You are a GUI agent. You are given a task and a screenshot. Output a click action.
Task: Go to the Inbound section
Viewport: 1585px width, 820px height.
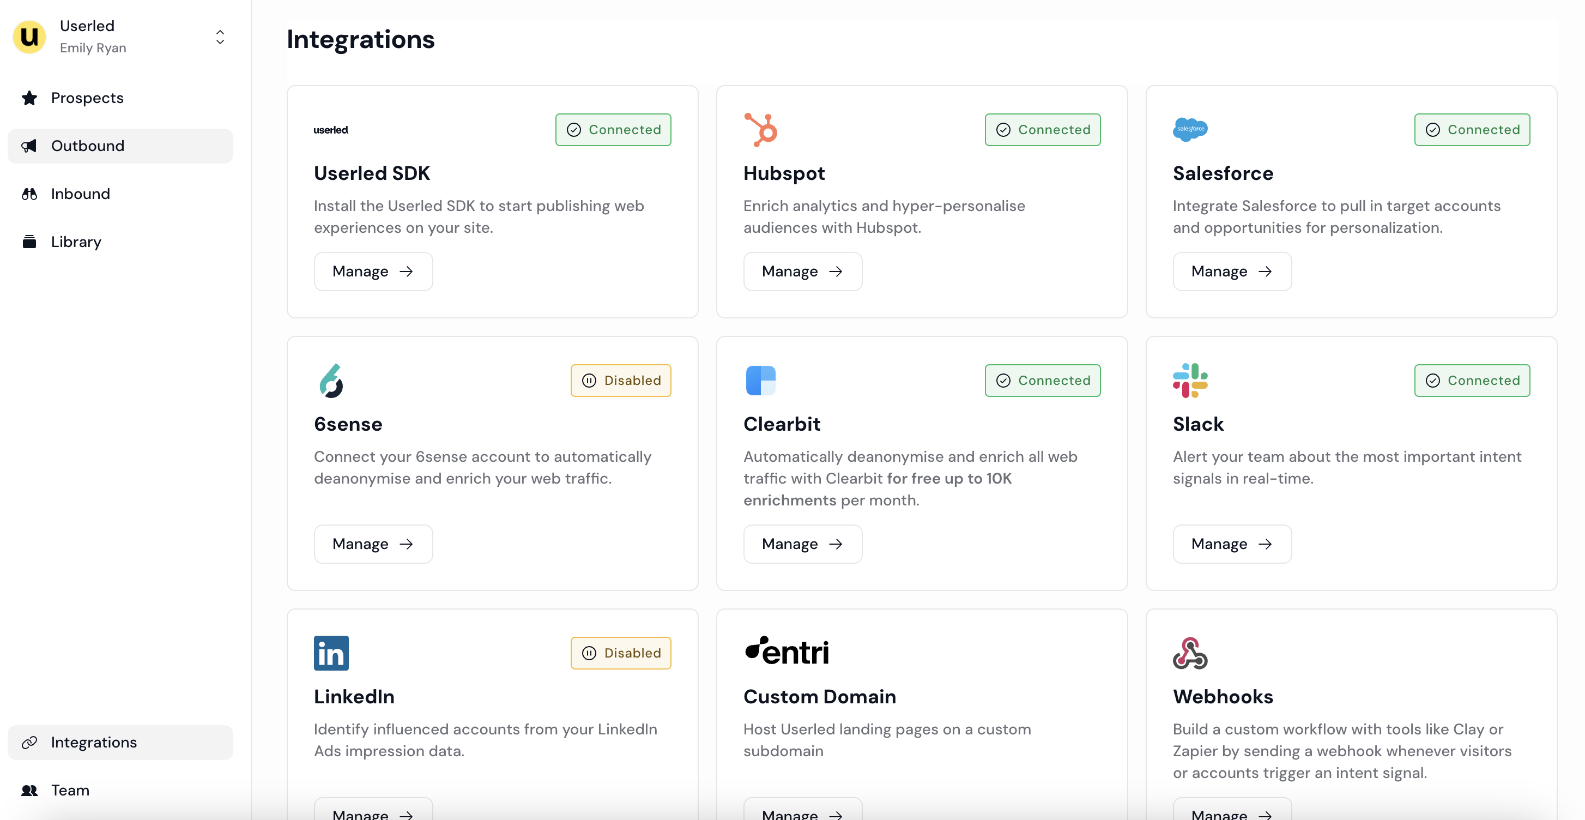pyautogui.click(x=81, y=194)
